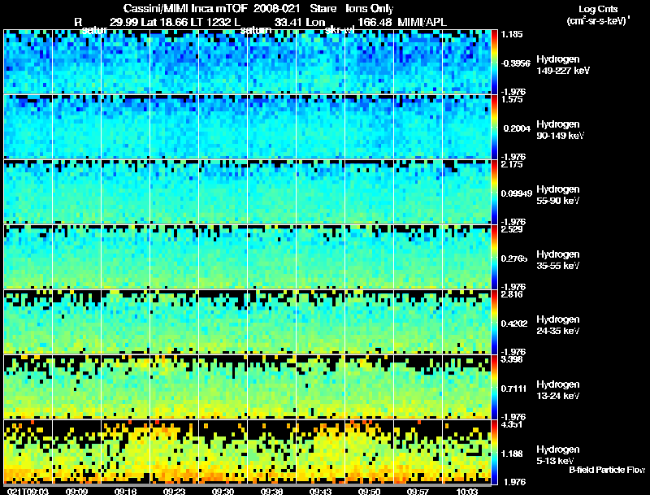Click the scale maximum value '2.529'
Viewport: 650px width, 495px height.
pos(512,229)
